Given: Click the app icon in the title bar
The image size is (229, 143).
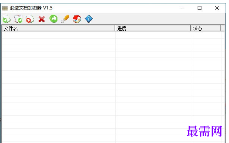Looking at the screenshot, I should point(5,8).
